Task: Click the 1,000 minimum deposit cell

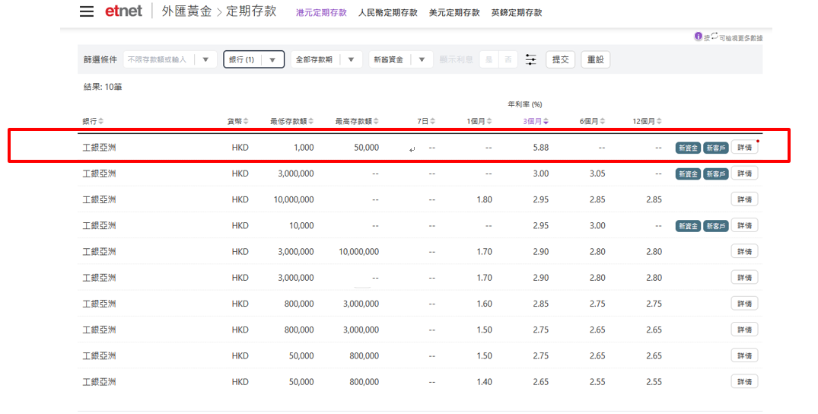Action: tap(304, 148)
